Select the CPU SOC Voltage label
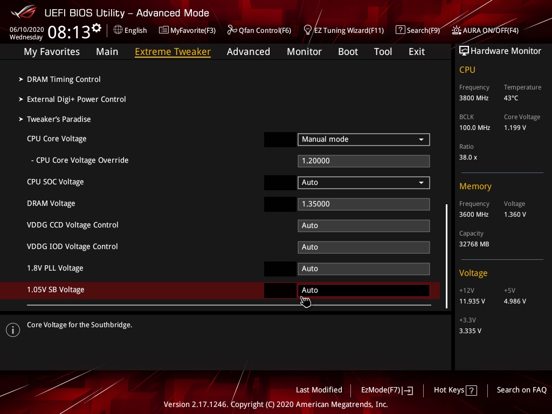Image resolution: width=552 pixels, height=414 pixels. (x=56, y=182)
